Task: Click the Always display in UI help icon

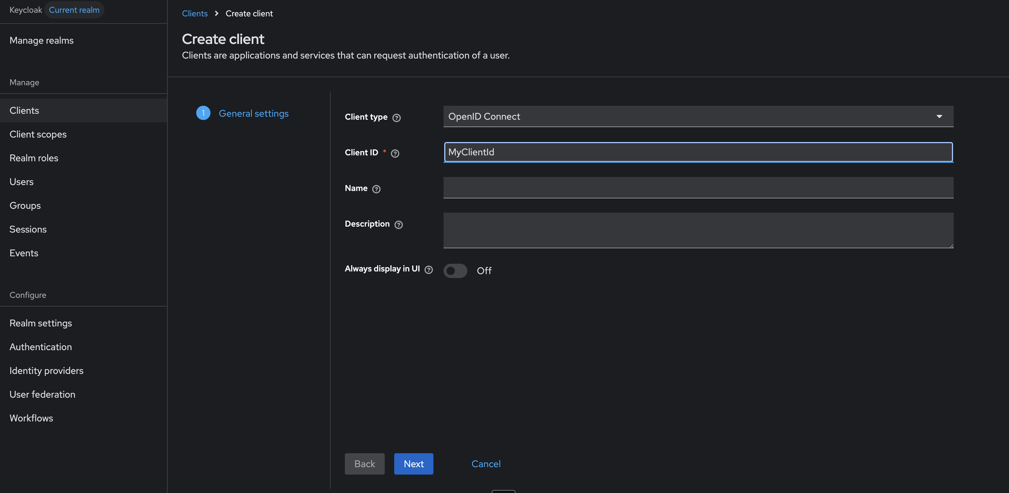Action: coord(428,270)
